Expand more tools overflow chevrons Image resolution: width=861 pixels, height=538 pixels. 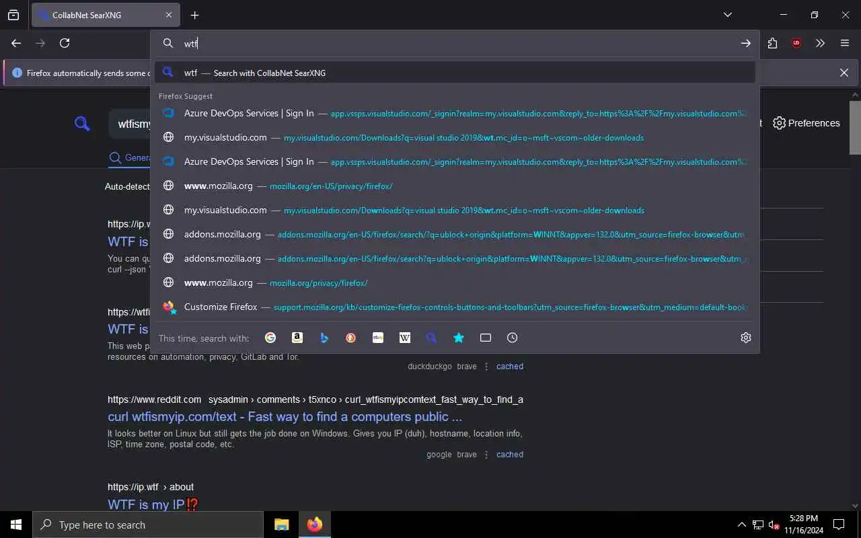(820, 43)
